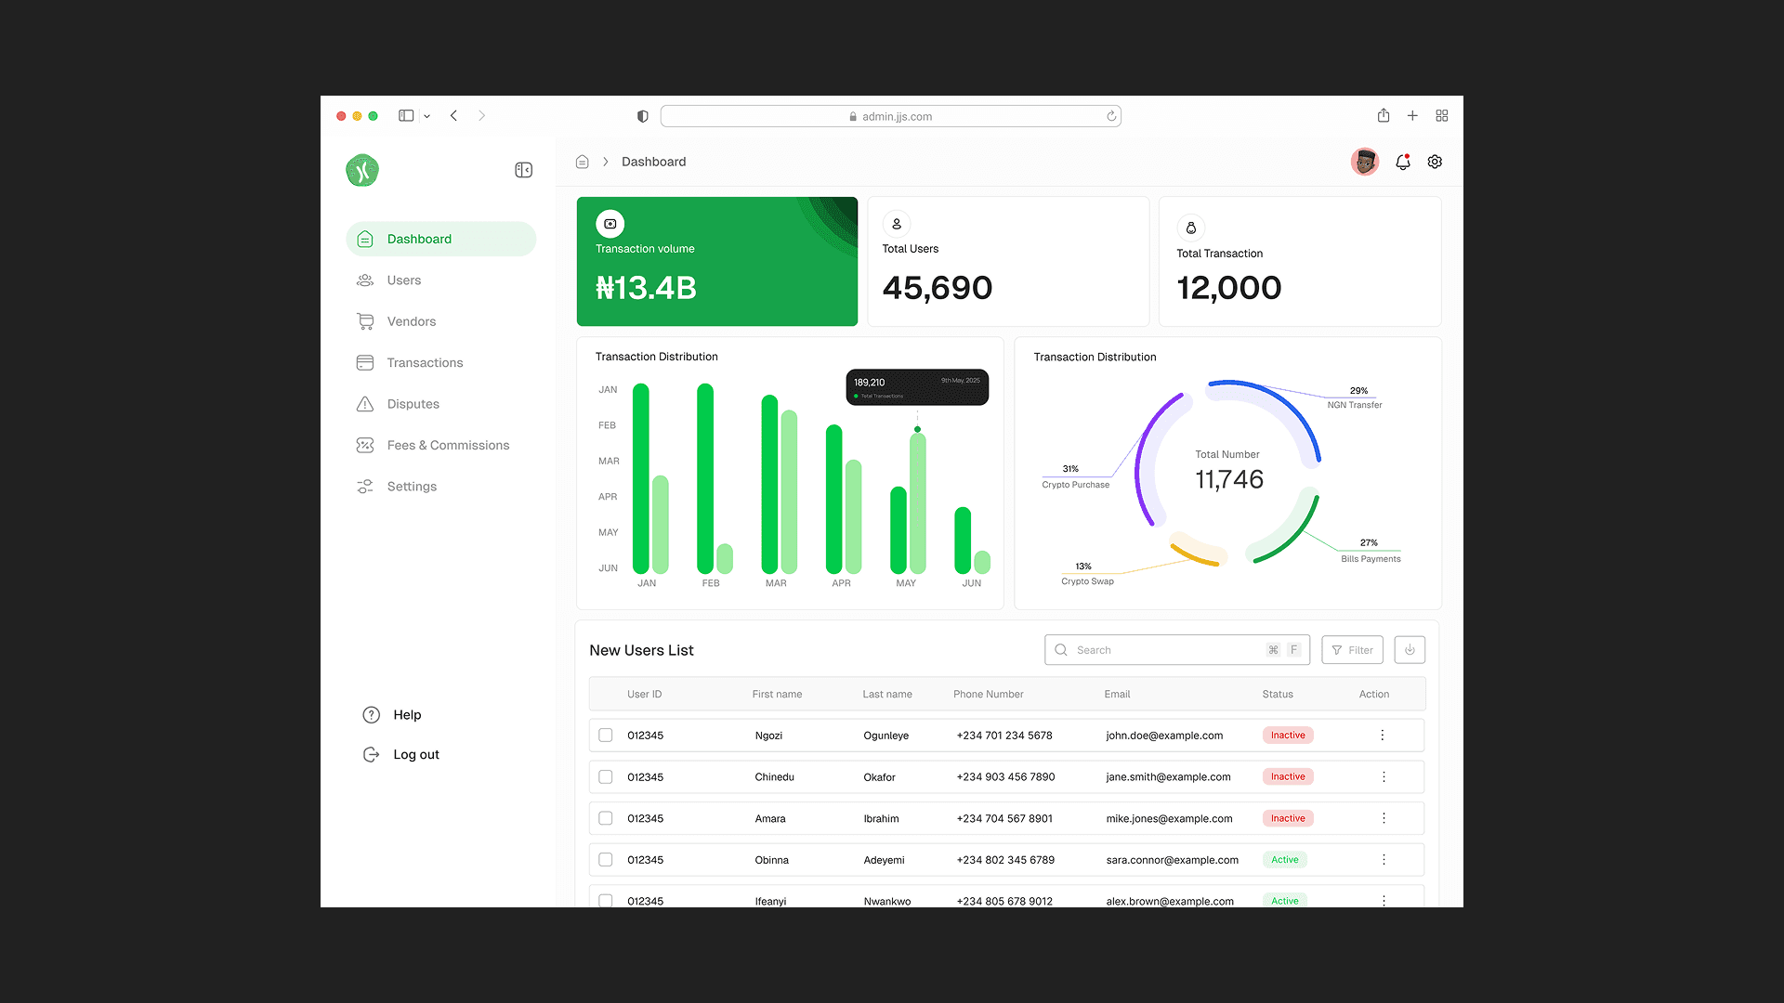Tick checkbox in Obinna Adeyemi row
The height and width of the screenshot is (1003, 1784).
[606, 860]
